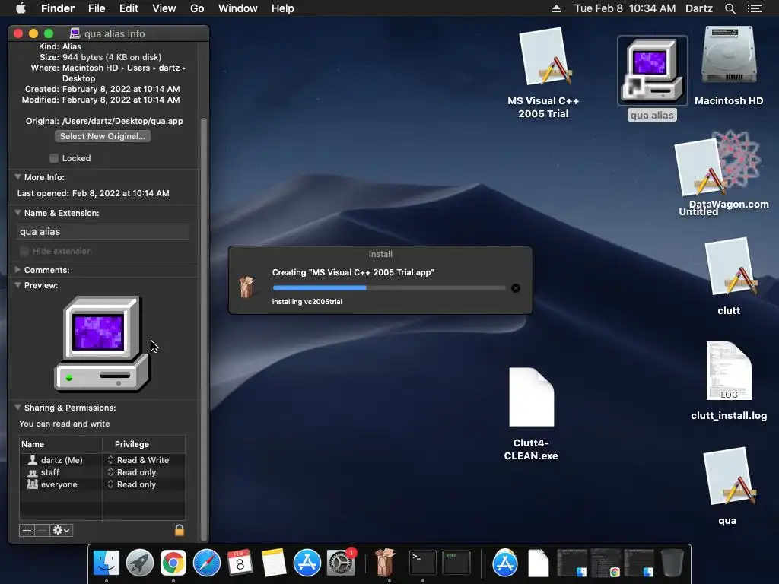779x584 pixels.
Task: Open the blank document in the Dock
Action: click(538, 563)
